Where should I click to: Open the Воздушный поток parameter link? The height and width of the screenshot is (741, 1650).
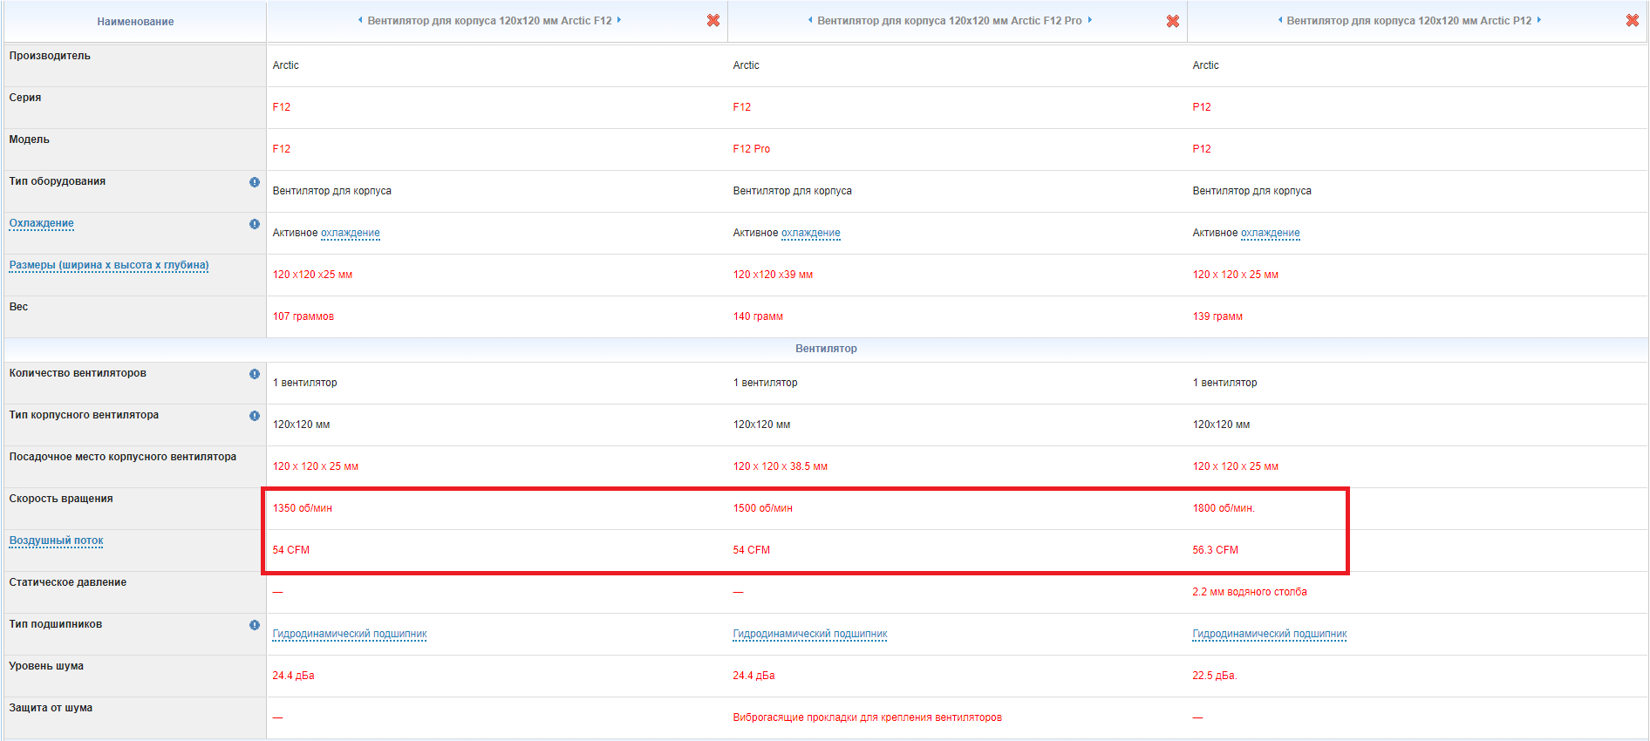pyautogui.click(x=56, y=540)
